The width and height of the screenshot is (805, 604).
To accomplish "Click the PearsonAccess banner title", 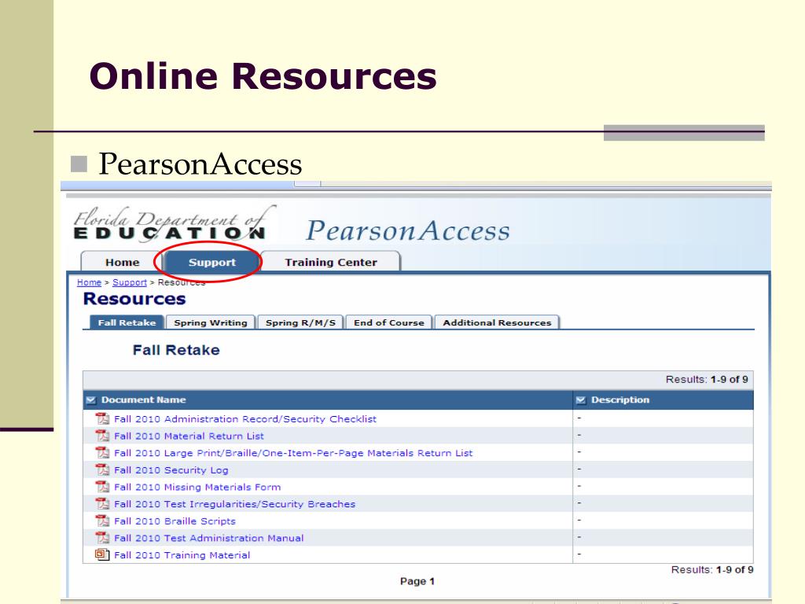I will coord(408,230).
